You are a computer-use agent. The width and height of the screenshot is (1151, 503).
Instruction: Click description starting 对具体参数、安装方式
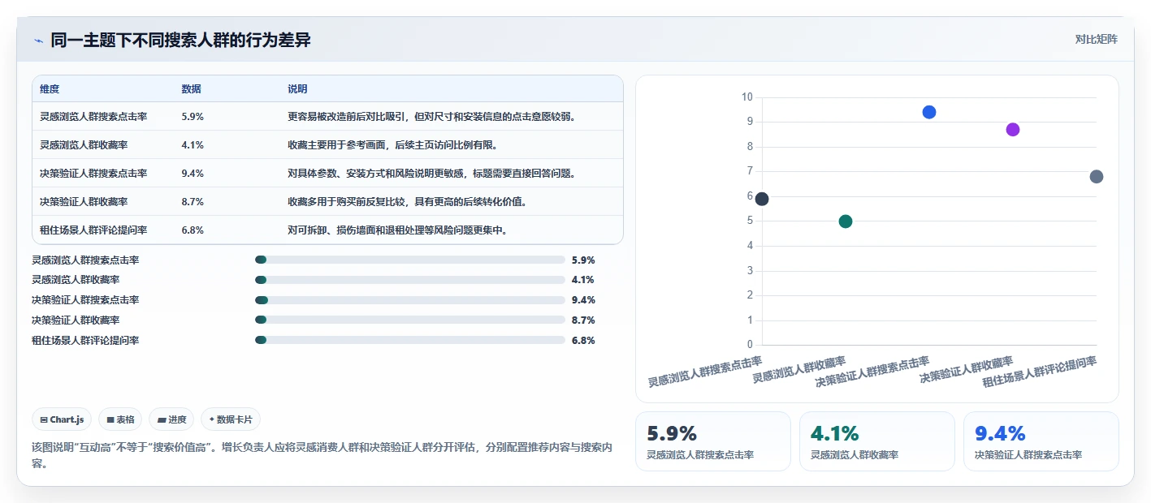click(x=433, y=173)
